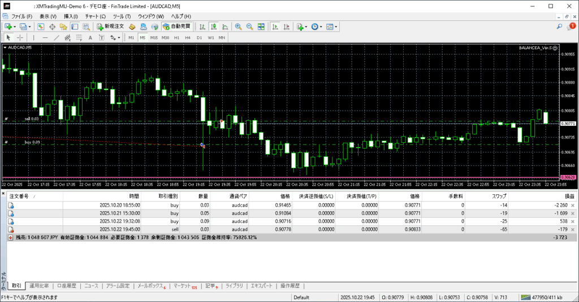Close the sell audcad order row
Image resolution: width=579 pixels, height=302 pixels.
(x=572, y=229)
